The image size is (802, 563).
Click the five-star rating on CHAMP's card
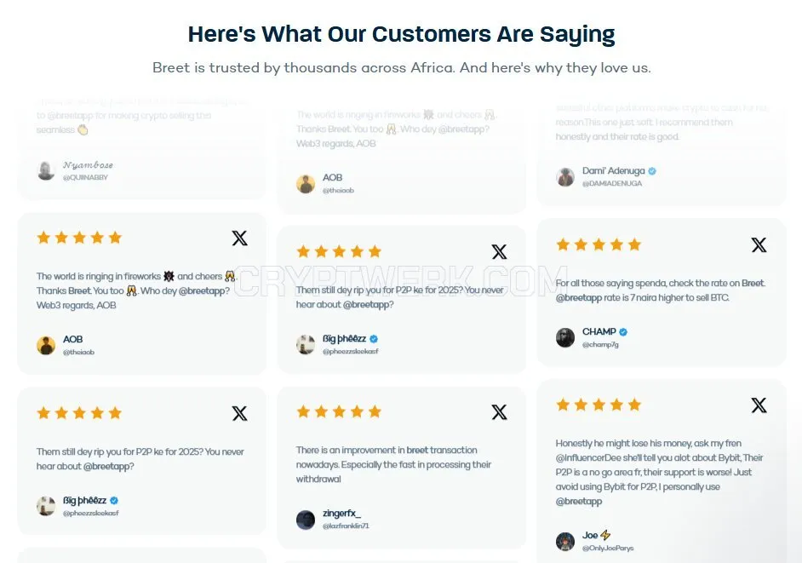pos(599,244)
